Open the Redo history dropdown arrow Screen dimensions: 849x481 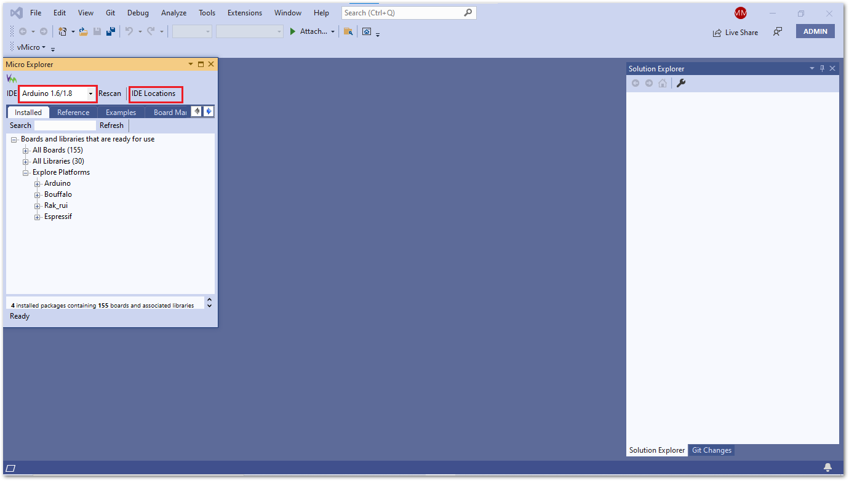pyautogui.click(x=162, y=31)
